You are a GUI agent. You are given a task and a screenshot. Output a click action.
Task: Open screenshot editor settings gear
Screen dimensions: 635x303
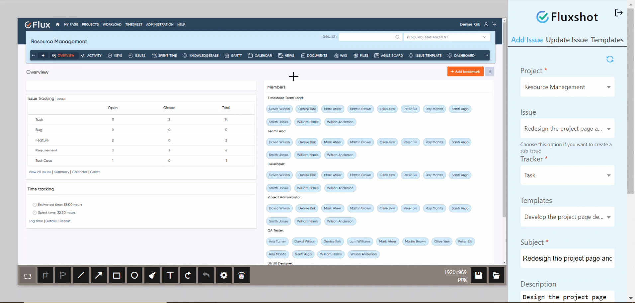[224, 275]
